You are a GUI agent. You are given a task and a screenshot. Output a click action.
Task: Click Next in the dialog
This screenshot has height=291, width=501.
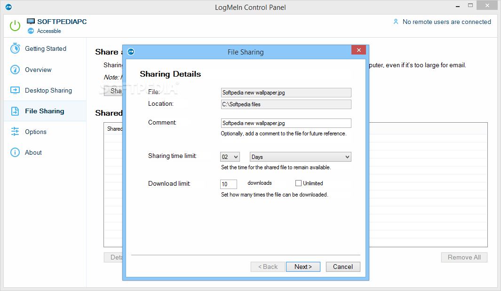click(x=303, y=267)
